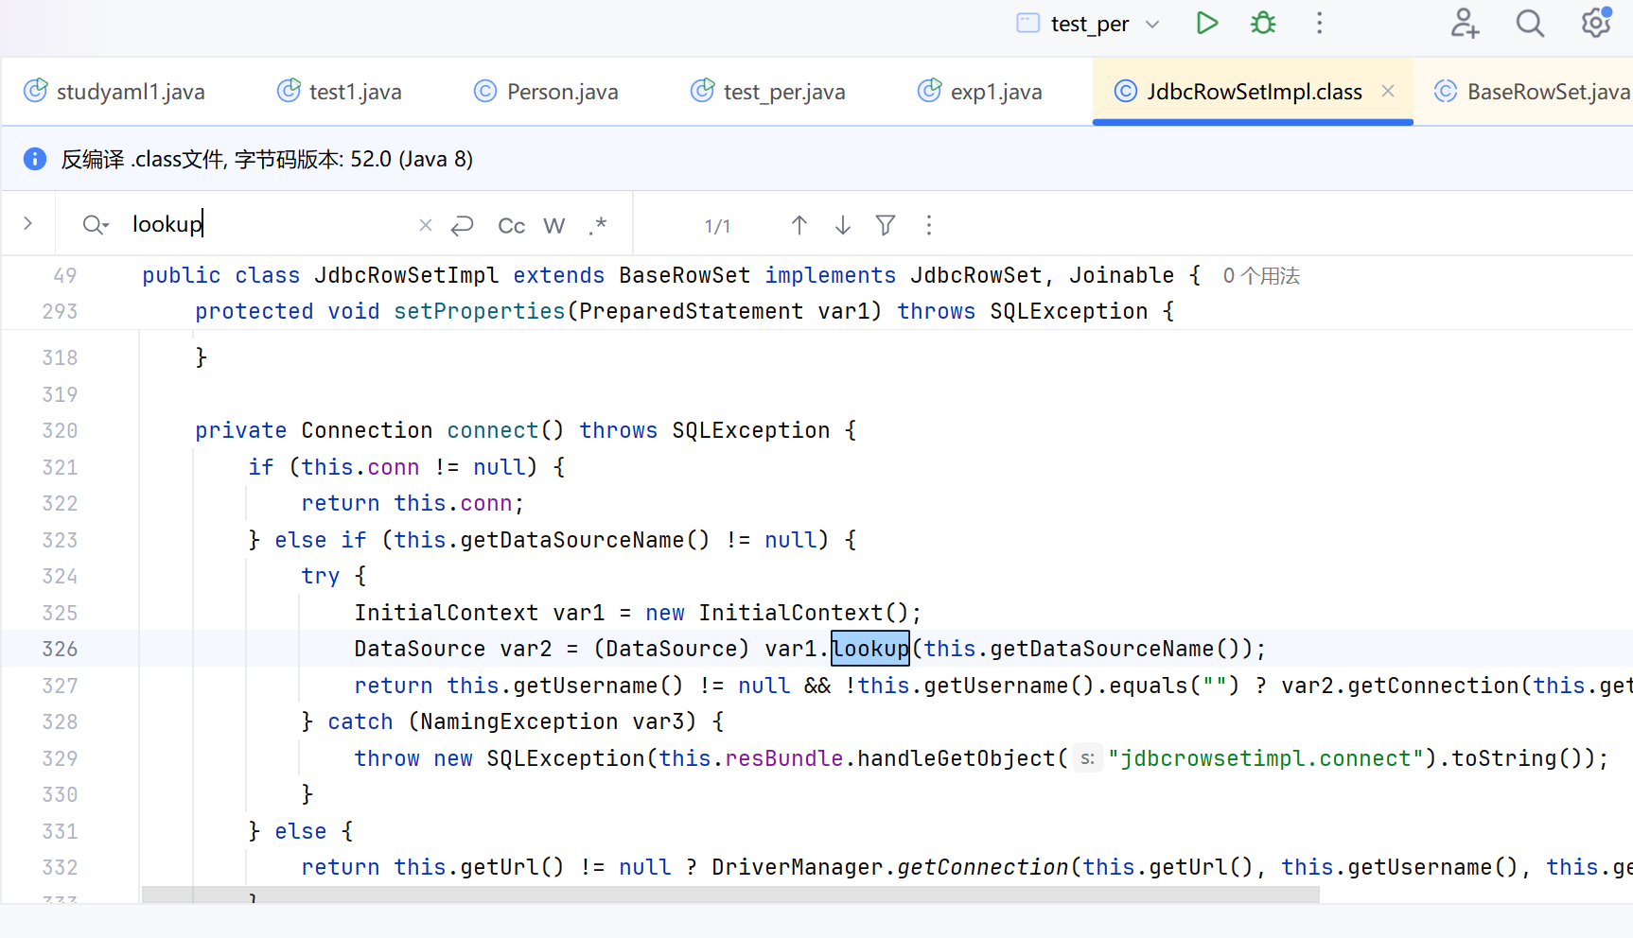Click the decompiled class info icon
Image resolution: width=1633 pixels, height=938 pixels.
(x=35, y=159)
